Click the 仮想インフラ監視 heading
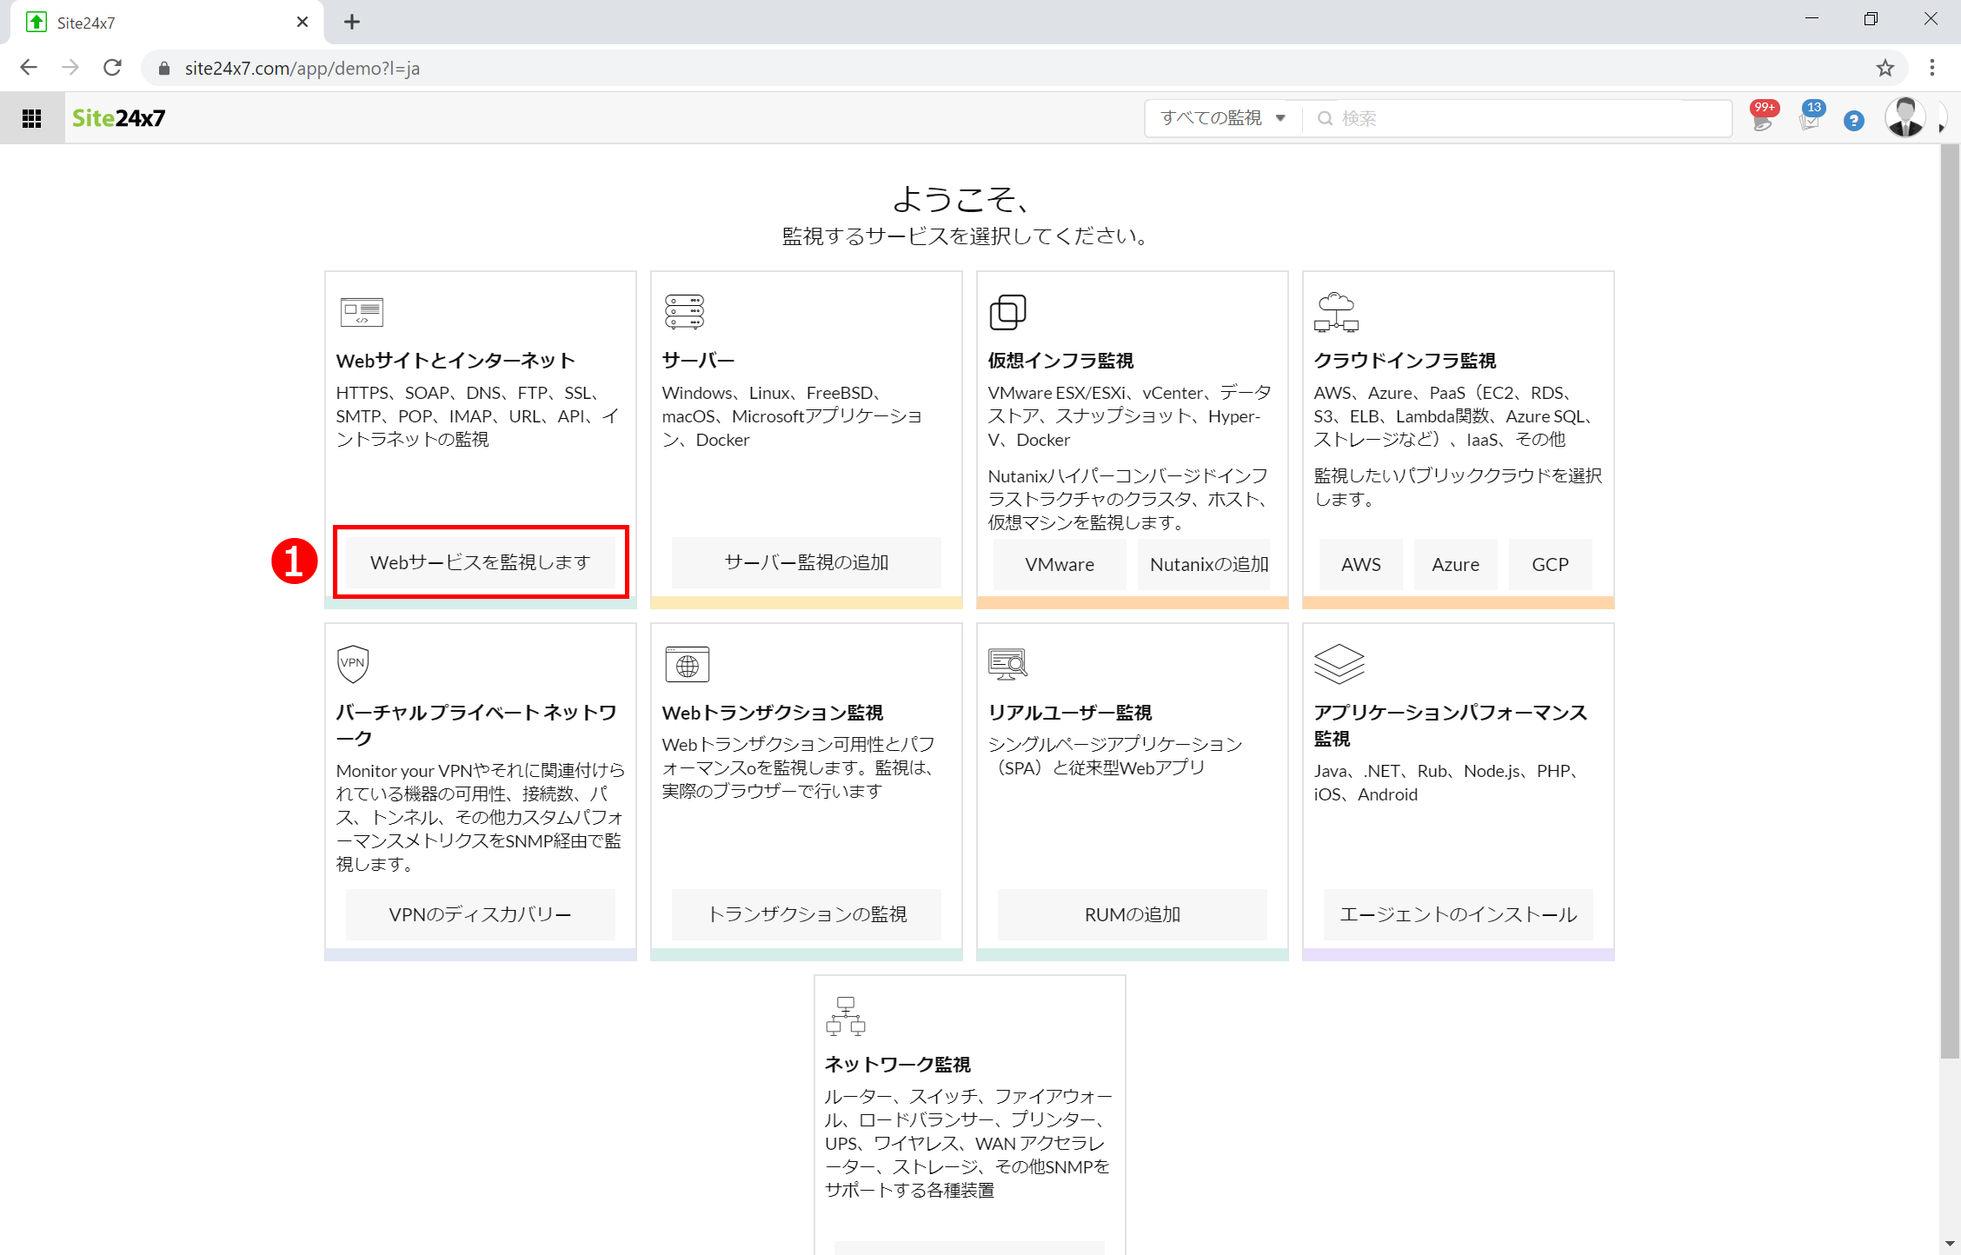 pos(1060,360)
